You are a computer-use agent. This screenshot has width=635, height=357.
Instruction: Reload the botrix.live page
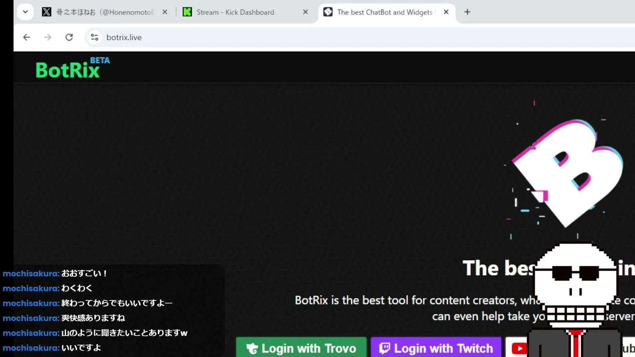(69, 37)
